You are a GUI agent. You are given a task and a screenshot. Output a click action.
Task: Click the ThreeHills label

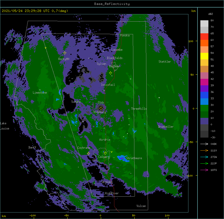point(139,109)
